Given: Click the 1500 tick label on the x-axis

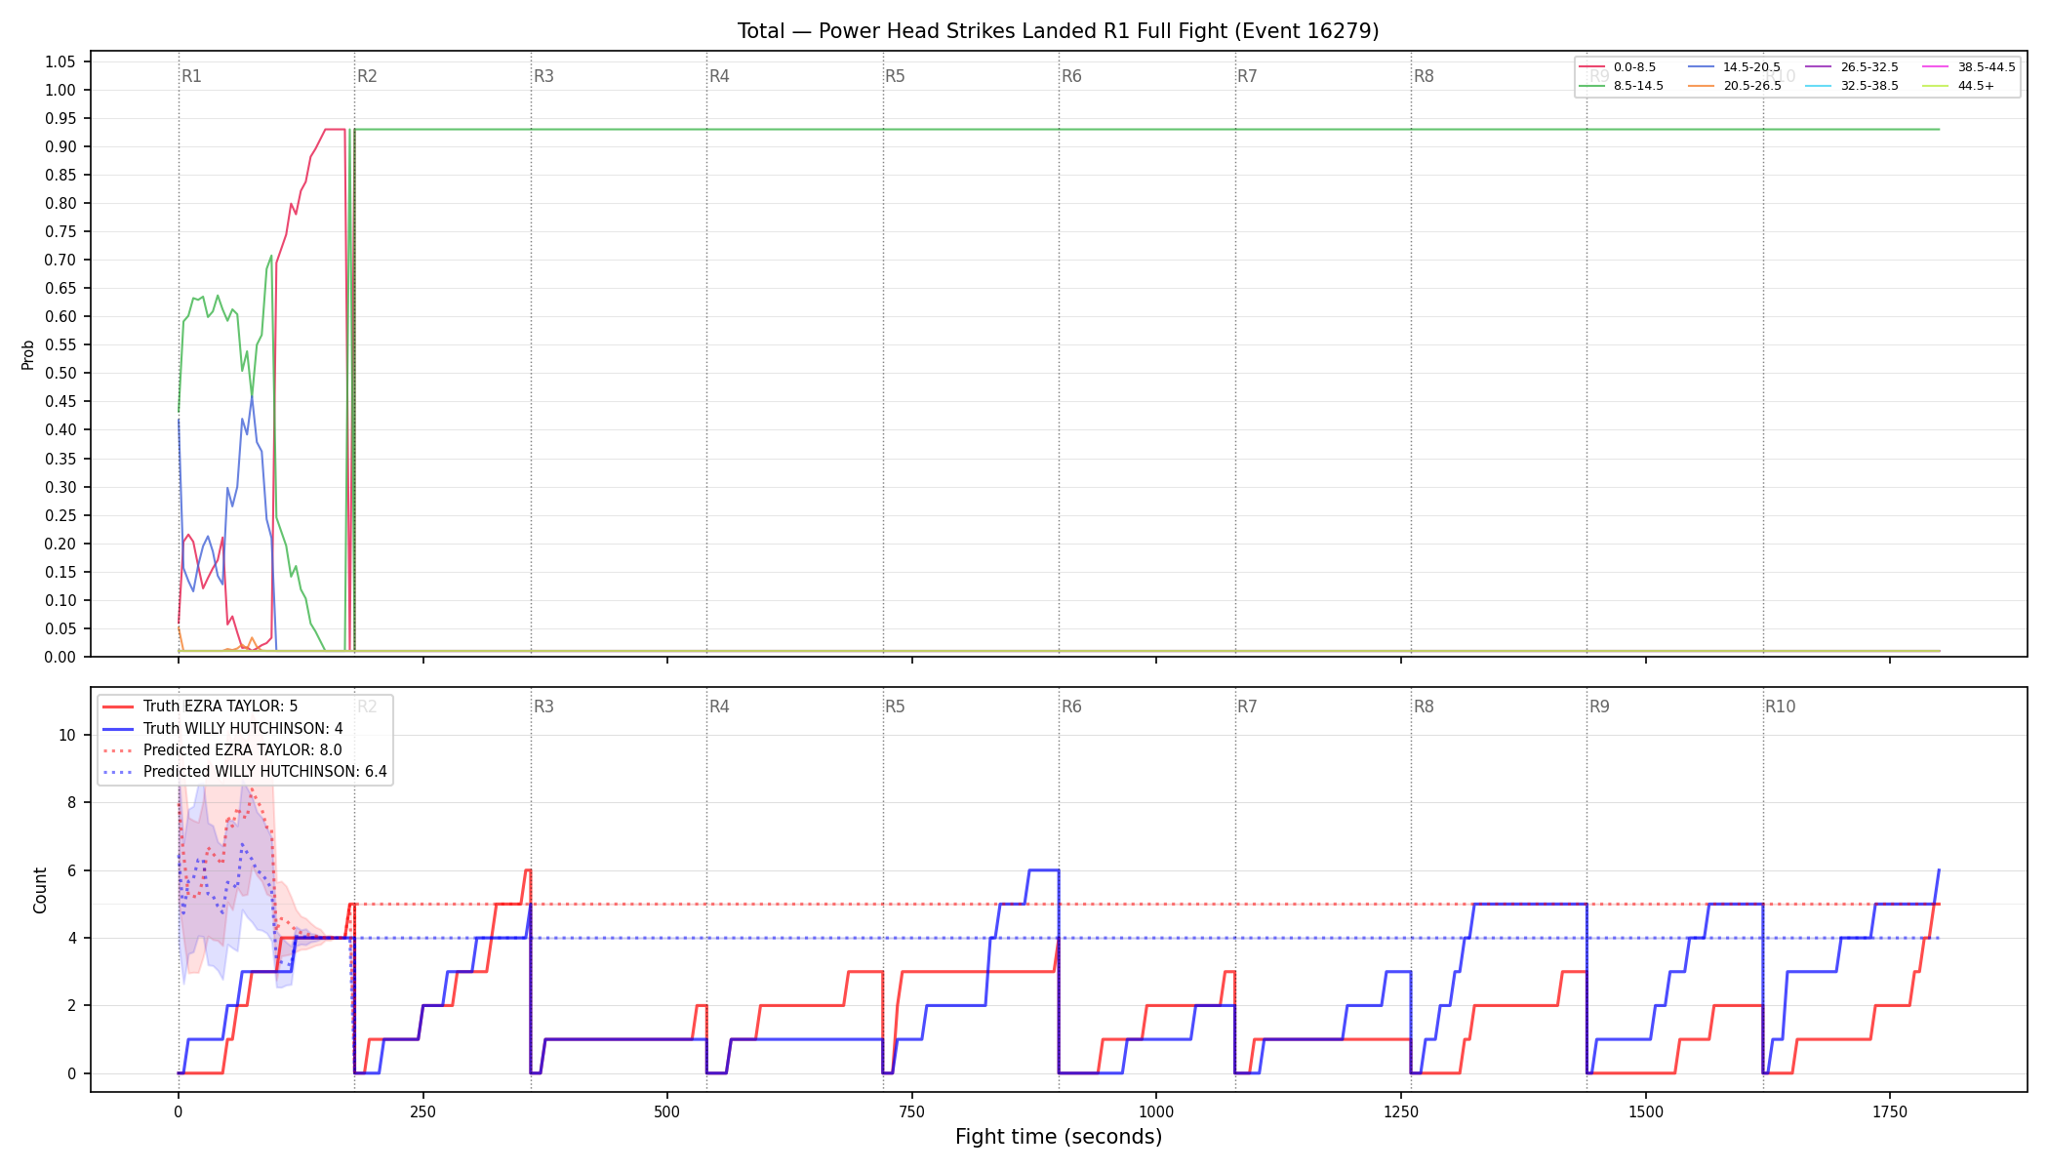Looking at the screenshot, I should (x=1646, y=1111).
